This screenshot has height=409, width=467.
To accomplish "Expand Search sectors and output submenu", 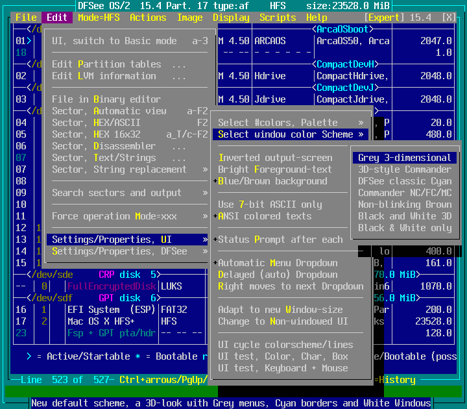I will [127, 193].
